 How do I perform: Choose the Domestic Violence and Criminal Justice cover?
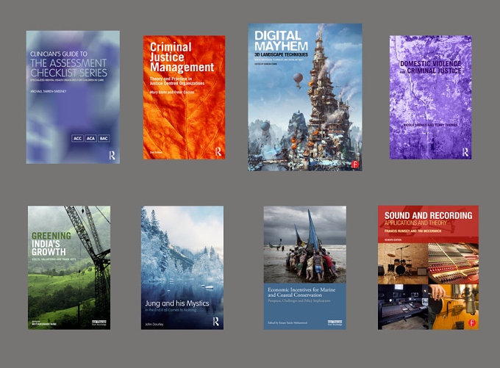[x=430, y=98]
